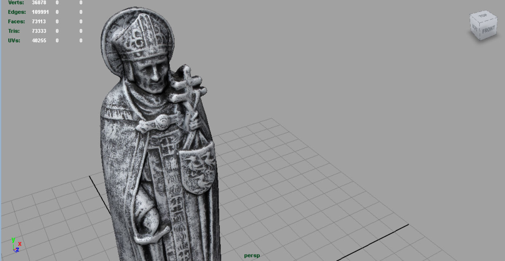
Task: Click the XYZ axis orientation gizmo
Action: pos(16,245)
